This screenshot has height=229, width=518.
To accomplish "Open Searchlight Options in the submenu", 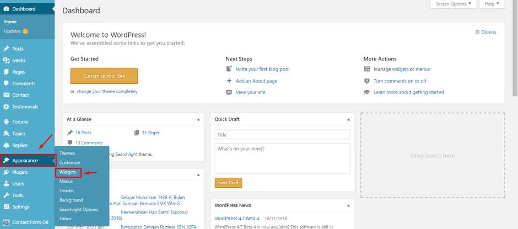I will 79,210.
